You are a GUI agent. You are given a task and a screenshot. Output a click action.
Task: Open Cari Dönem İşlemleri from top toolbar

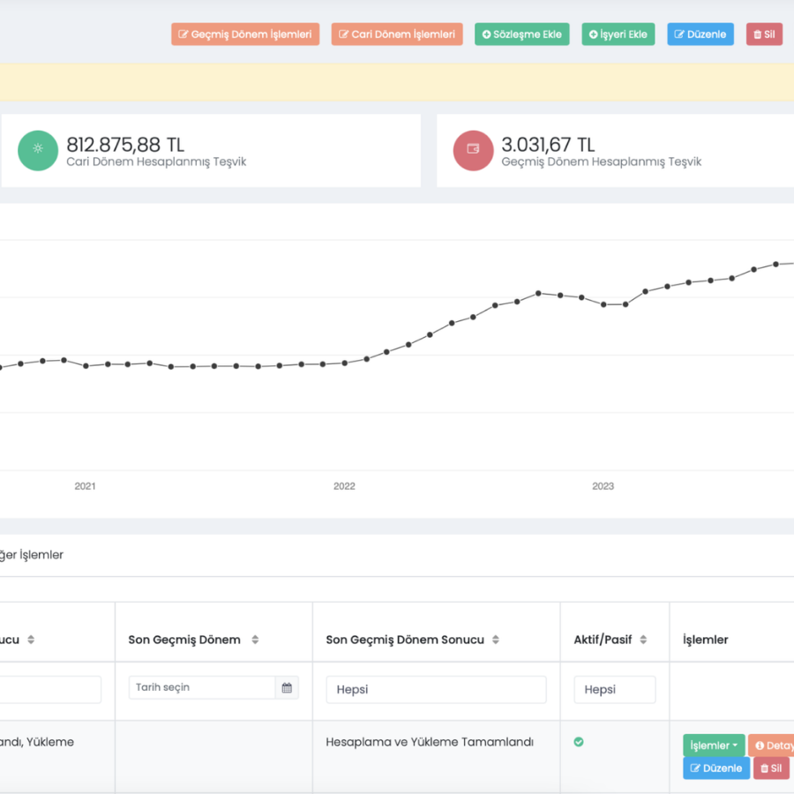(x=397, y=34)
